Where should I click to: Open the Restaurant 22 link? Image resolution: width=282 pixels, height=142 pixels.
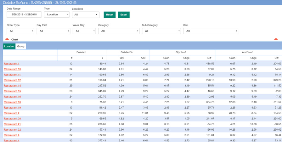tap(12, 130)
